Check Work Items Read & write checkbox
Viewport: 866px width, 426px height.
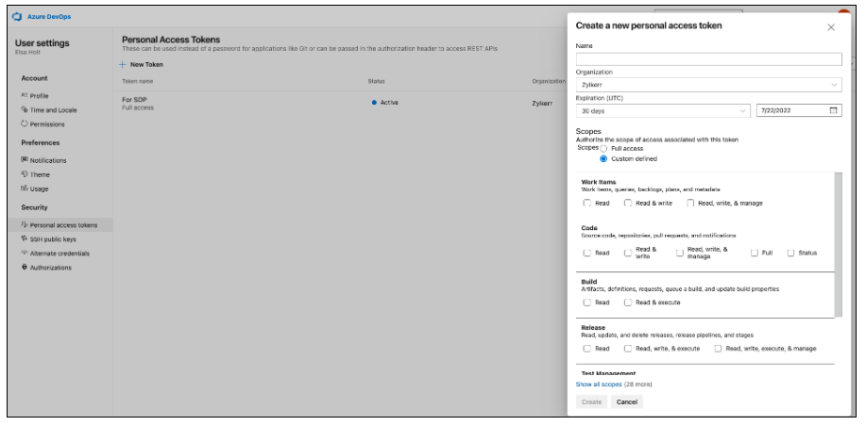[x=628, y=203]
